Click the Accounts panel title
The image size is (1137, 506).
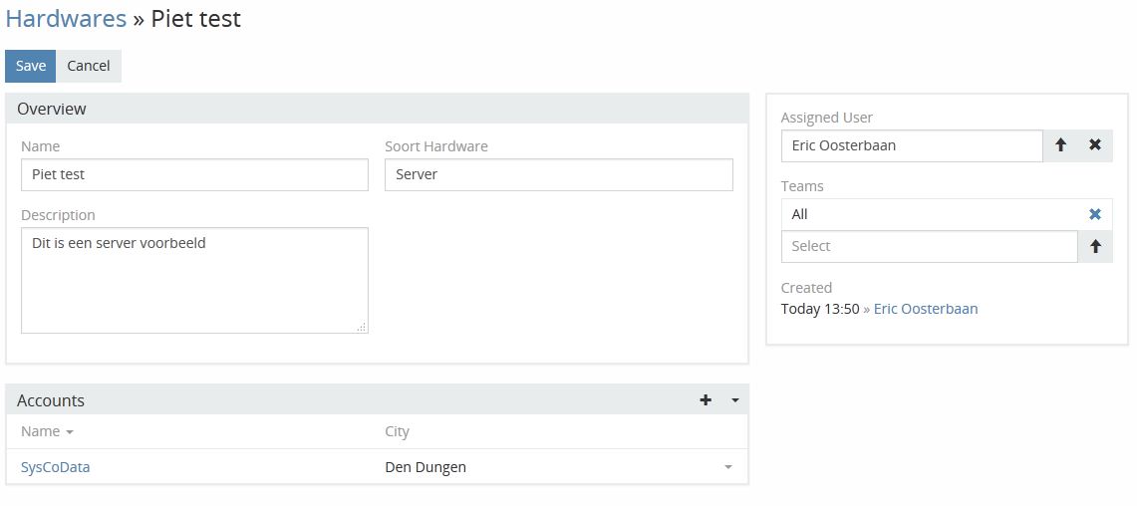(x=51, y=400)
